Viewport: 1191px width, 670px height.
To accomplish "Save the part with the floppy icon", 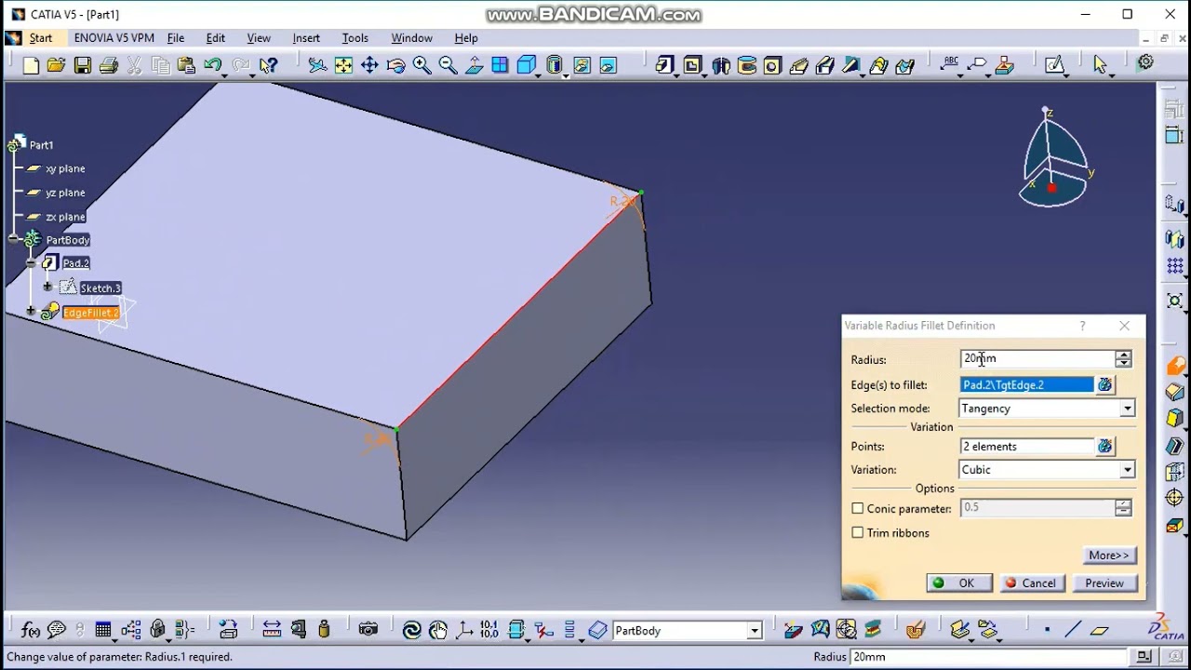I will click(83, 65).
